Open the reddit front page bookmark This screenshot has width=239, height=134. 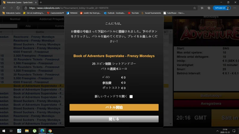(91, 13)
